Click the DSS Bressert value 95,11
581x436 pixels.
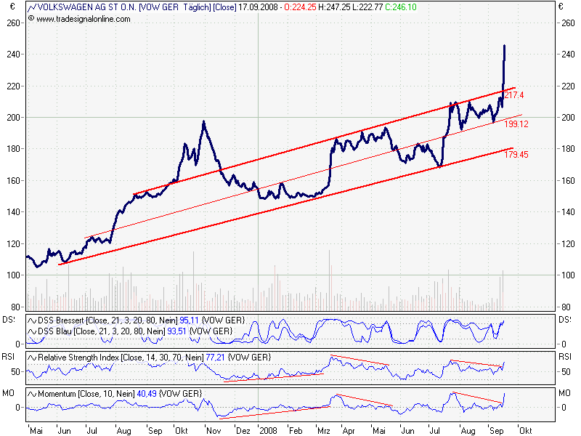pyautogui.click(x=189, y=320)
